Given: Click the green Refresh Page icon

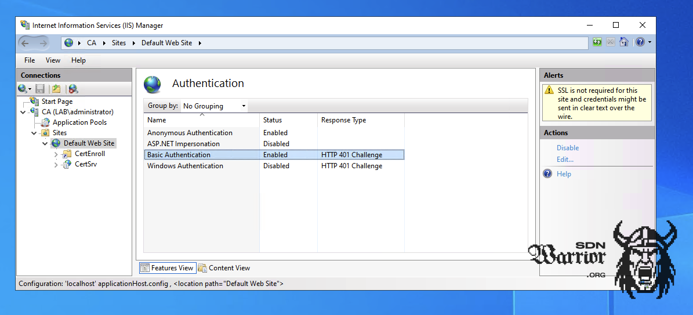Looking at the screenshot, I should pos(597,42).
